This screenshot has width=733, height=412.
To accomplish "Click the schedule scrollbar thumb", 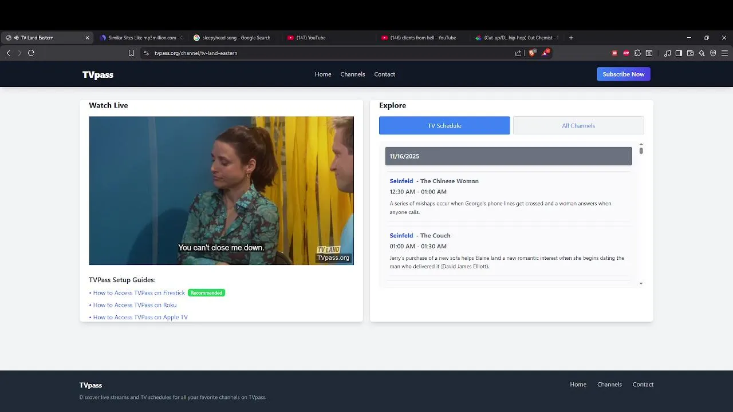I will [x=641, y=151].
